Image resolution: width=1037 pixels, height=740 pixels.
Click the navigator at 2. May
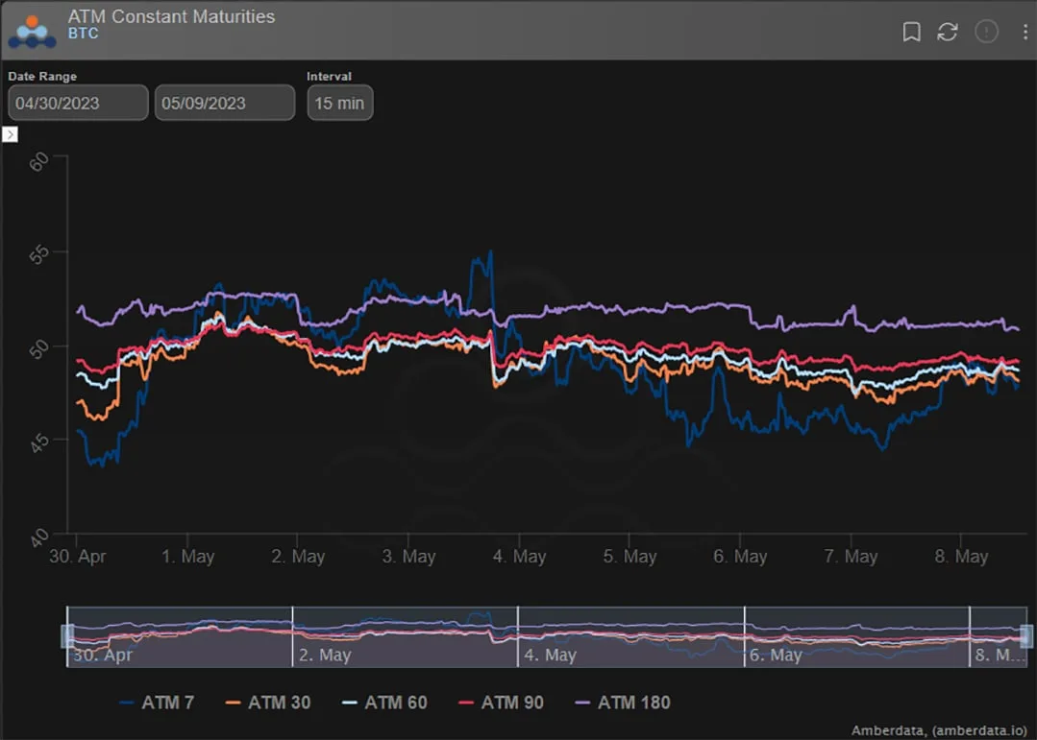click(324, 656)
